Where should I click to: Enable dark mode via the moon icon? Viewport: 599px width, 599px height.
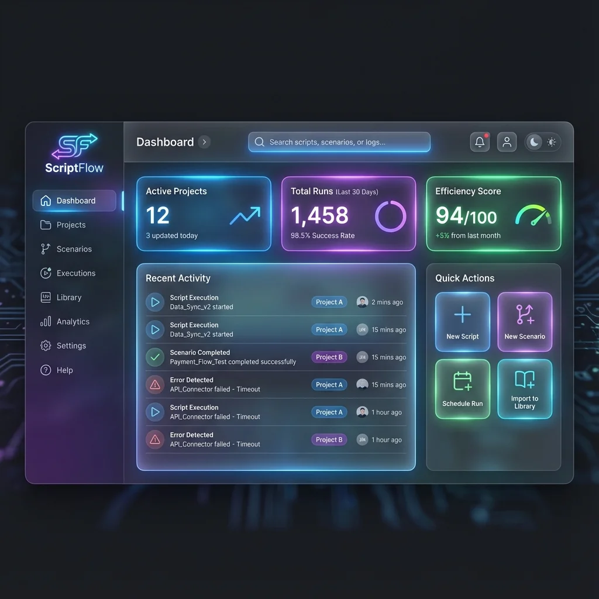(x=534, y=142)
